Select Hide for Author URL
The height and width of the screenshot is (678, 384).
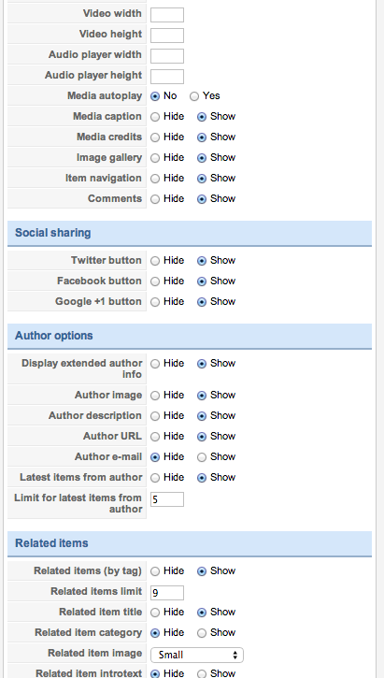click(x=155, y=437)
